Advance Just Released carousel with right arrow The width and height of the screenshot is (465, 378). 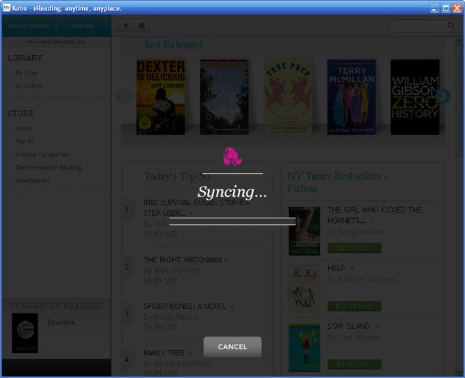(x=443, y=96)
